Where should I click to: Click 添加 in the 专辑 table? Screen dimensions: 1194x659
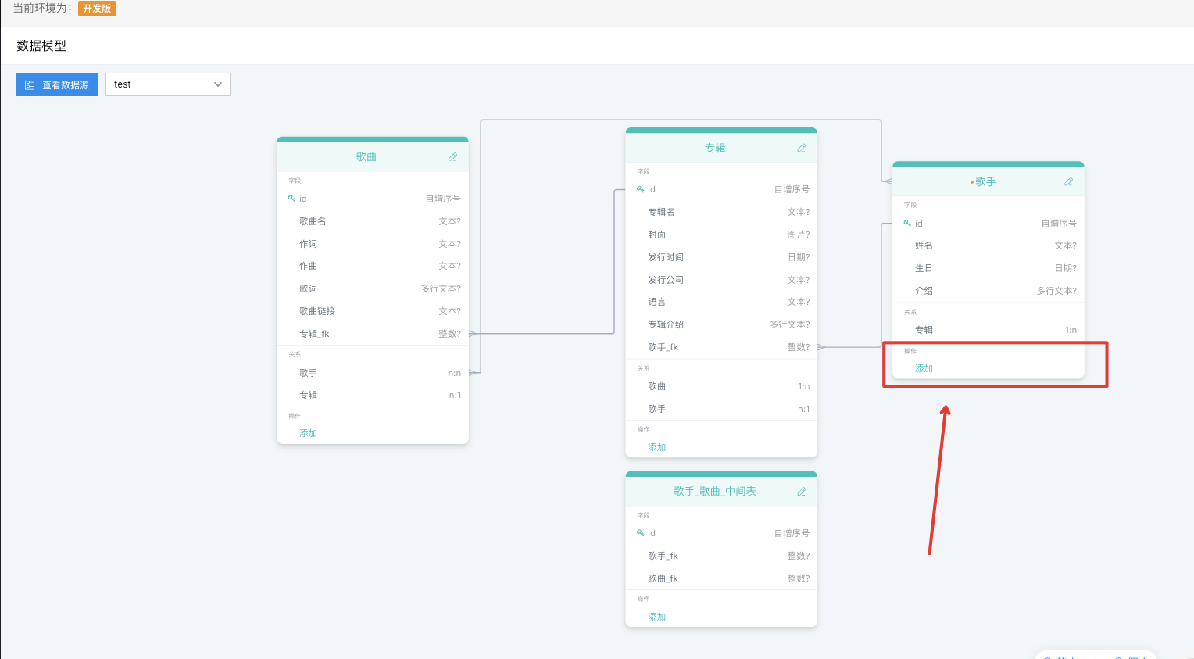[x=656, y=447]
